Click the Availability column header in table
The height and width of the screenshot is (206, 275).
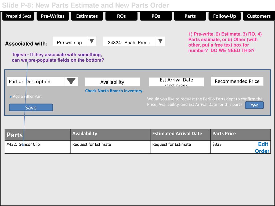pyautogui.click(x=110, y=135)
